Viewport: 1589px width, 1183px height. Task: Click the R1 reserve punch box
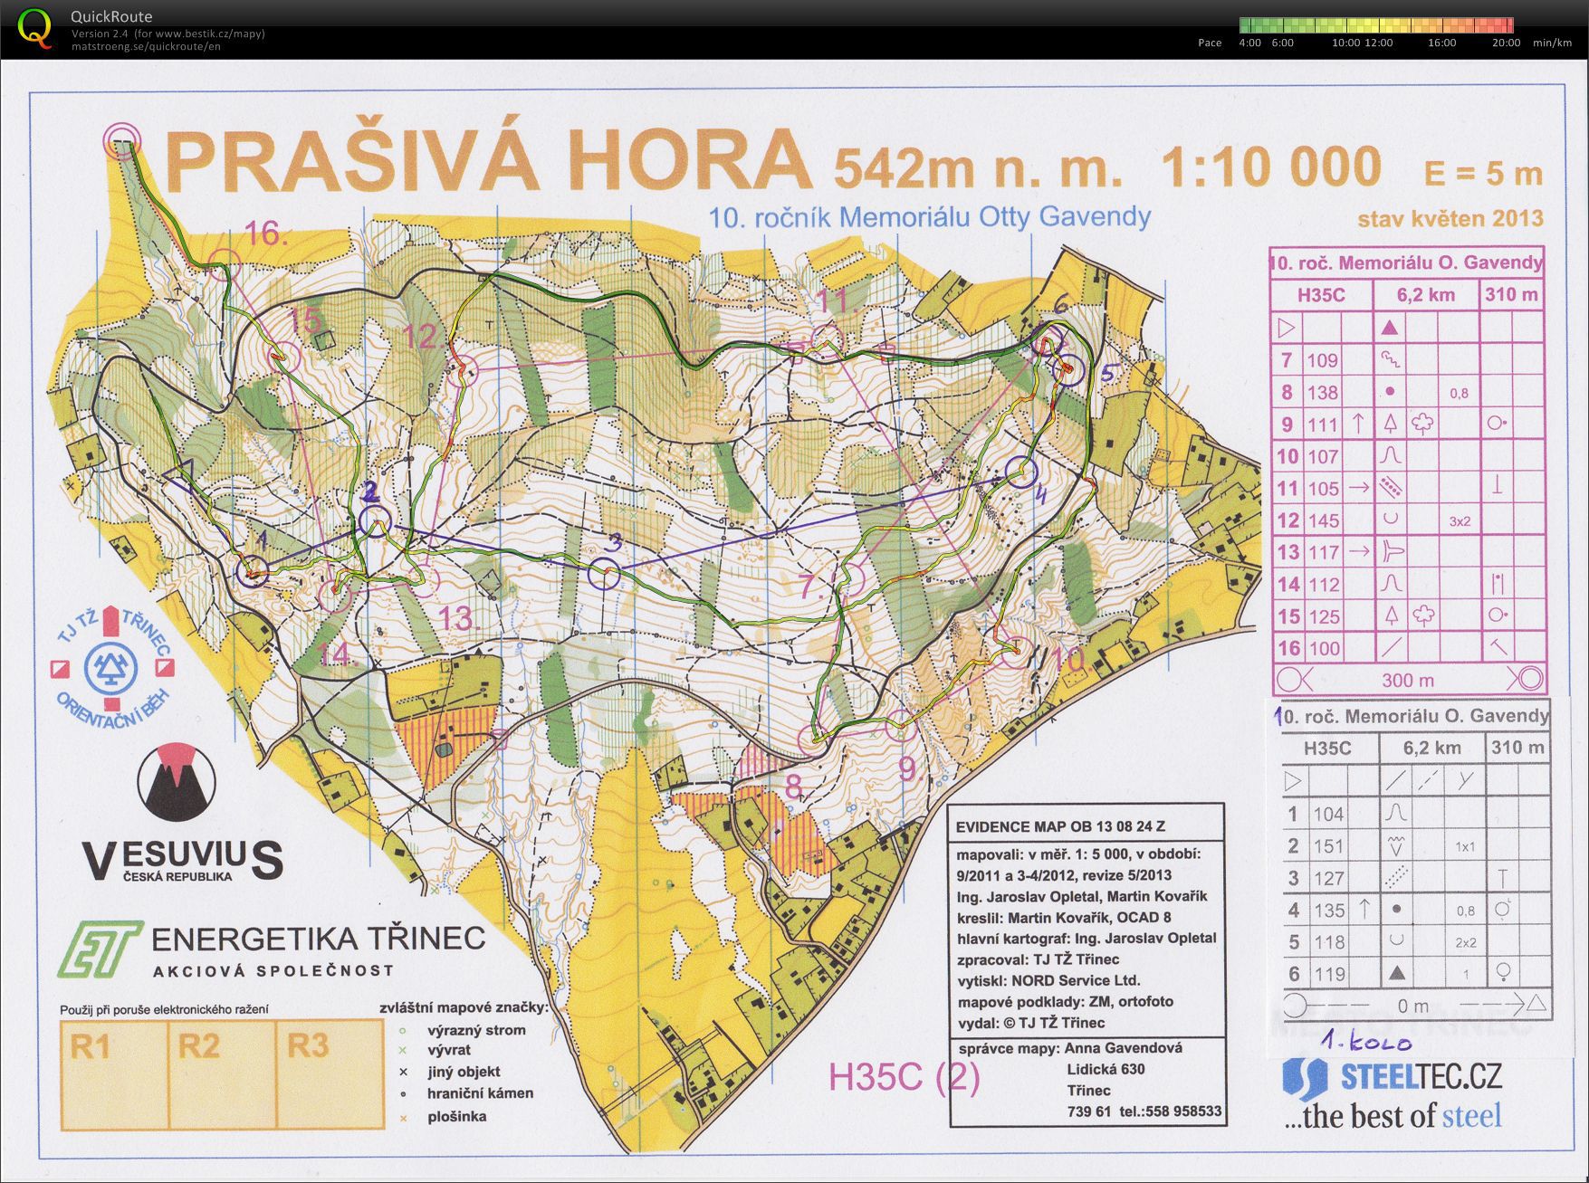(114, 1074)
